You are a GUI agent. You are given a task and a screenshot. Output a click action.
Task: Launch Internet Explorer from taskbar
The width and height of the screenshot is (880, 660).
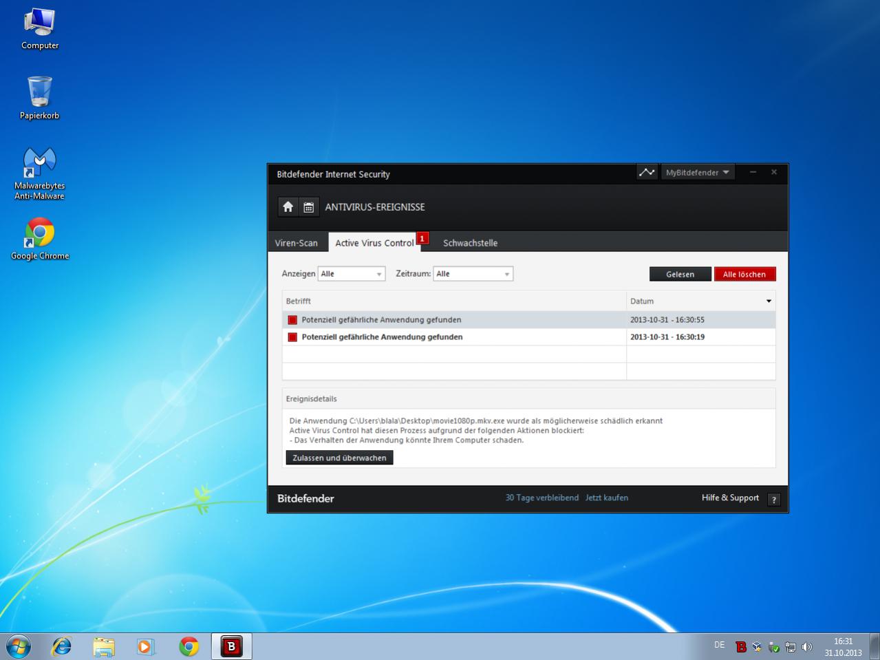pyautogui.click(x=62, y=647)
